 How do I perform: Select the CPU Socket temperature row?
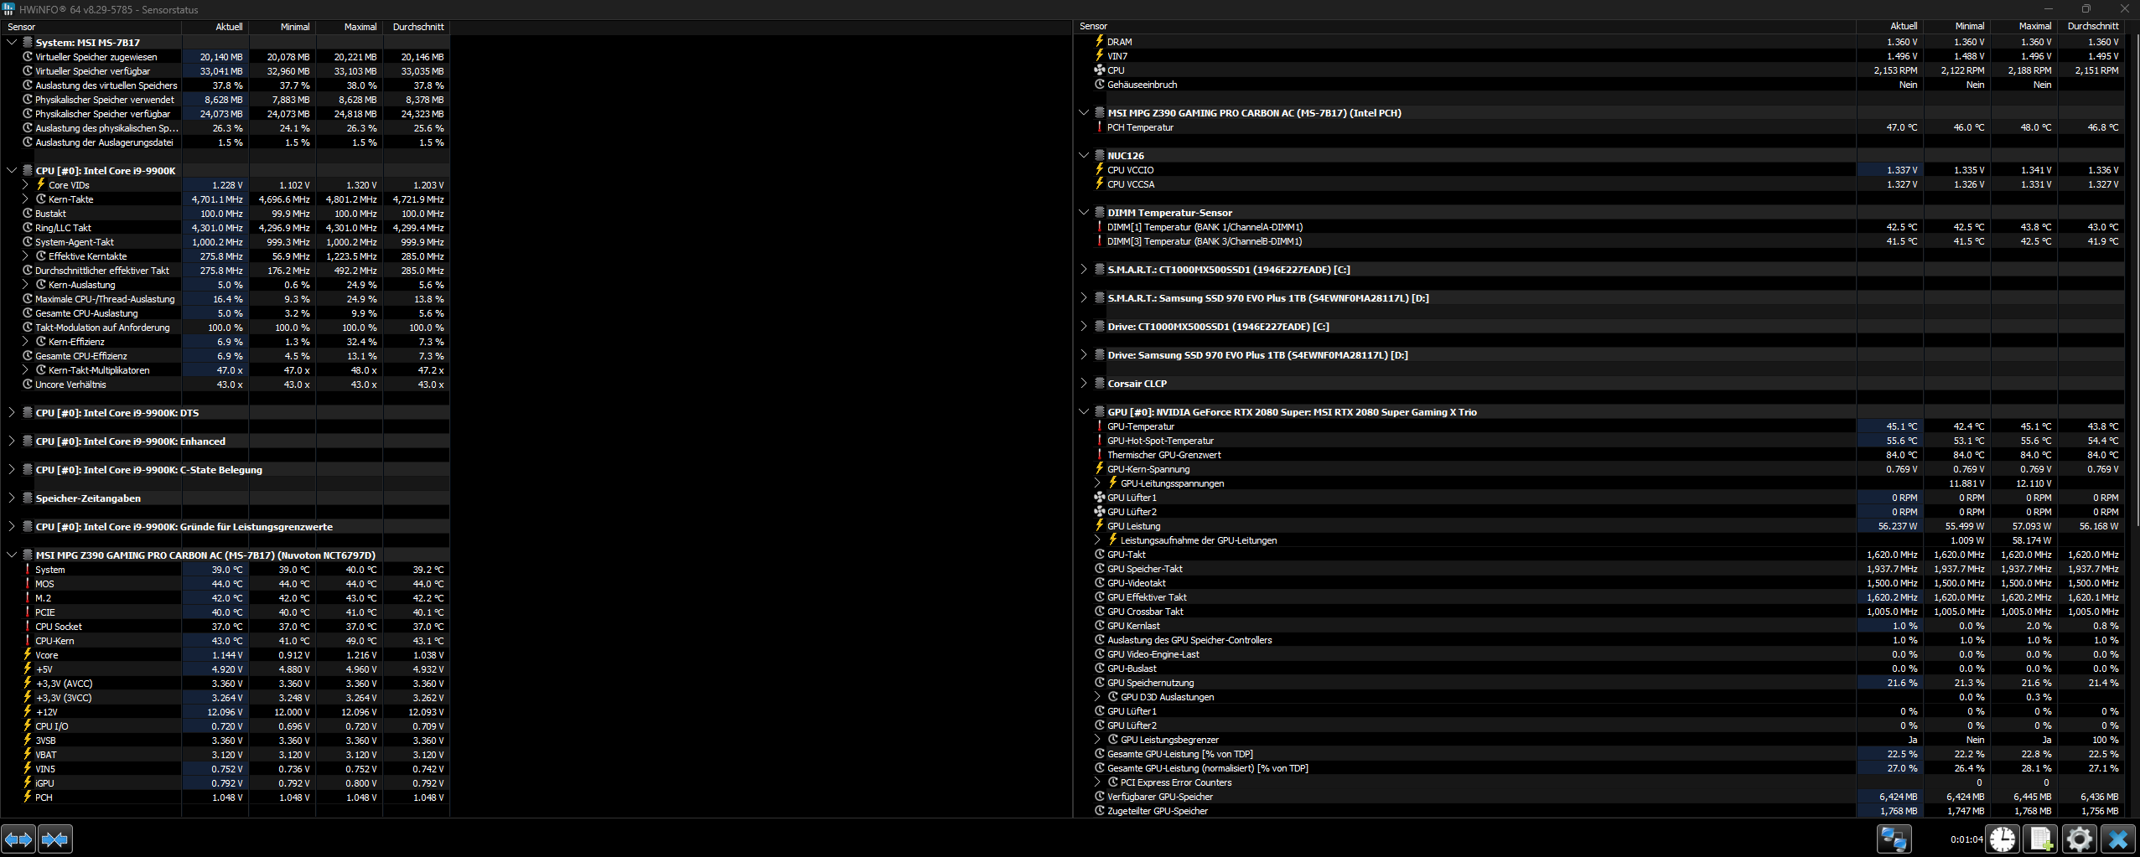click(225, 627)
